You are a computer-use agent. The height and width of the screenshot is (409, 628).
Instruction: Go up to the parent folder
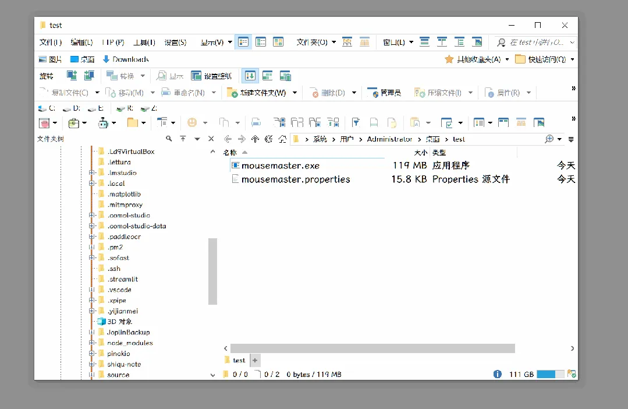[x=255, y=139]
